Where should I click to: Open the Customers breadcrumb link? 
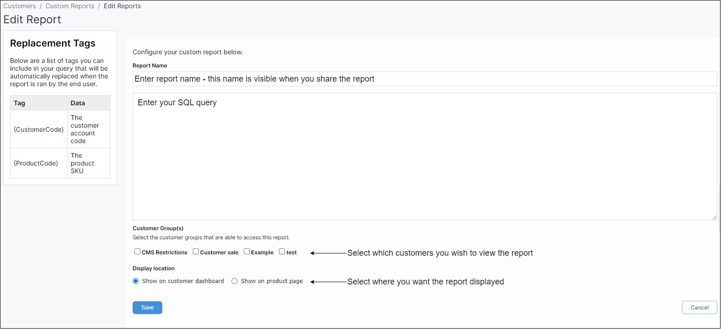pyautogui.click(x=20, y=6)
